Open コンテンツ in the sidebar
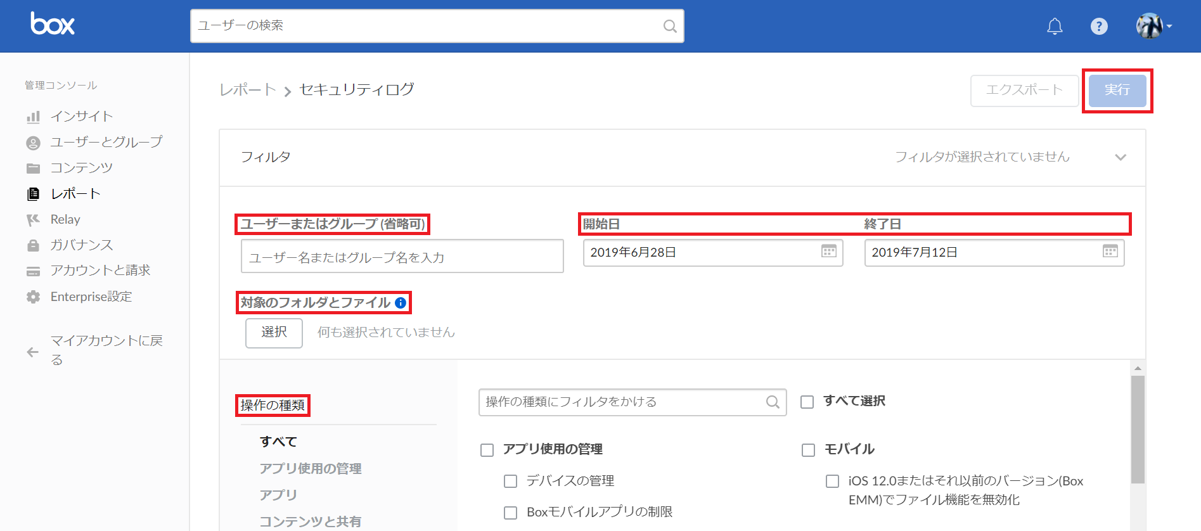This screenshot has height=531, width=1201. 82,168
